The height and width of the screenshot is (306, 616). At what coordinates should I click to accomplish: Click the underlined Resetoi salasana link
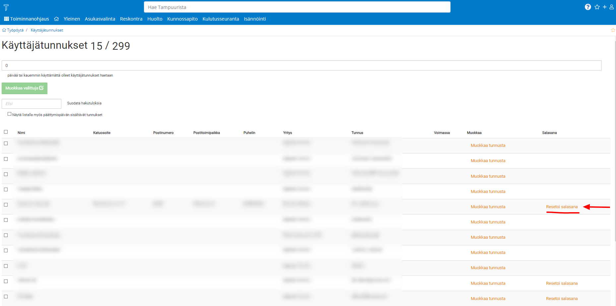(x=562, y=207)
